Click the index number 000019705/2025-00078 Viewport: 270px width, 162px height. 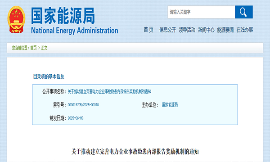pos(83,105)
